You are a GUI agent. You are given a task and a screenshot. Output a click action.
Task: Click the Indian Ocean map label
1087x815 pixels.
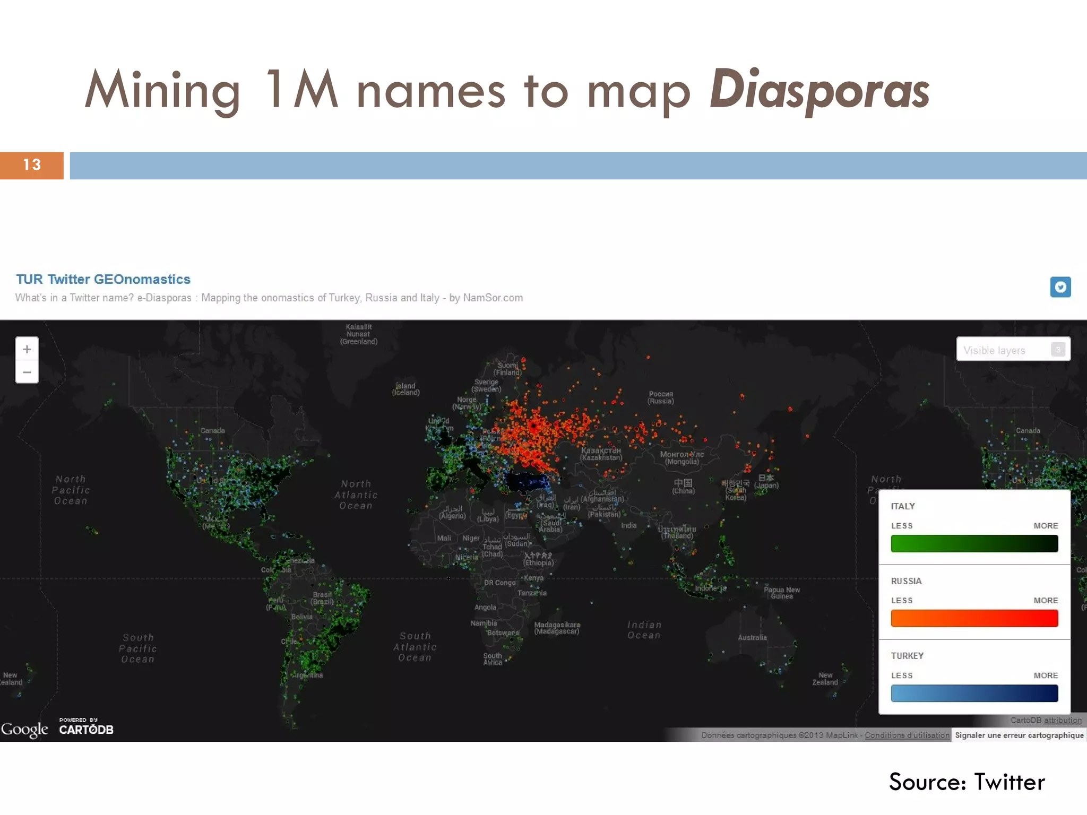click(x=644, y=630)
